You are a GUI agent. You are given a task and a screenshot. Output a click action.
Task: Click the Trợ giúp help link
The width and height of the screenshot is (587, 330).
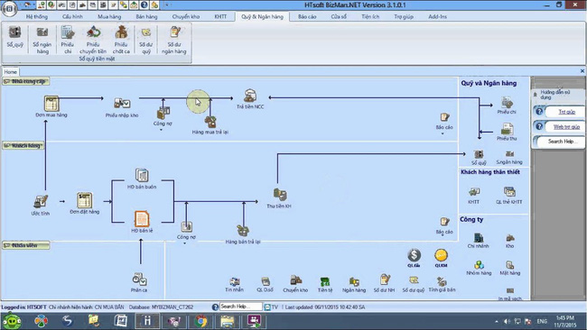click(x=566, y=112)
